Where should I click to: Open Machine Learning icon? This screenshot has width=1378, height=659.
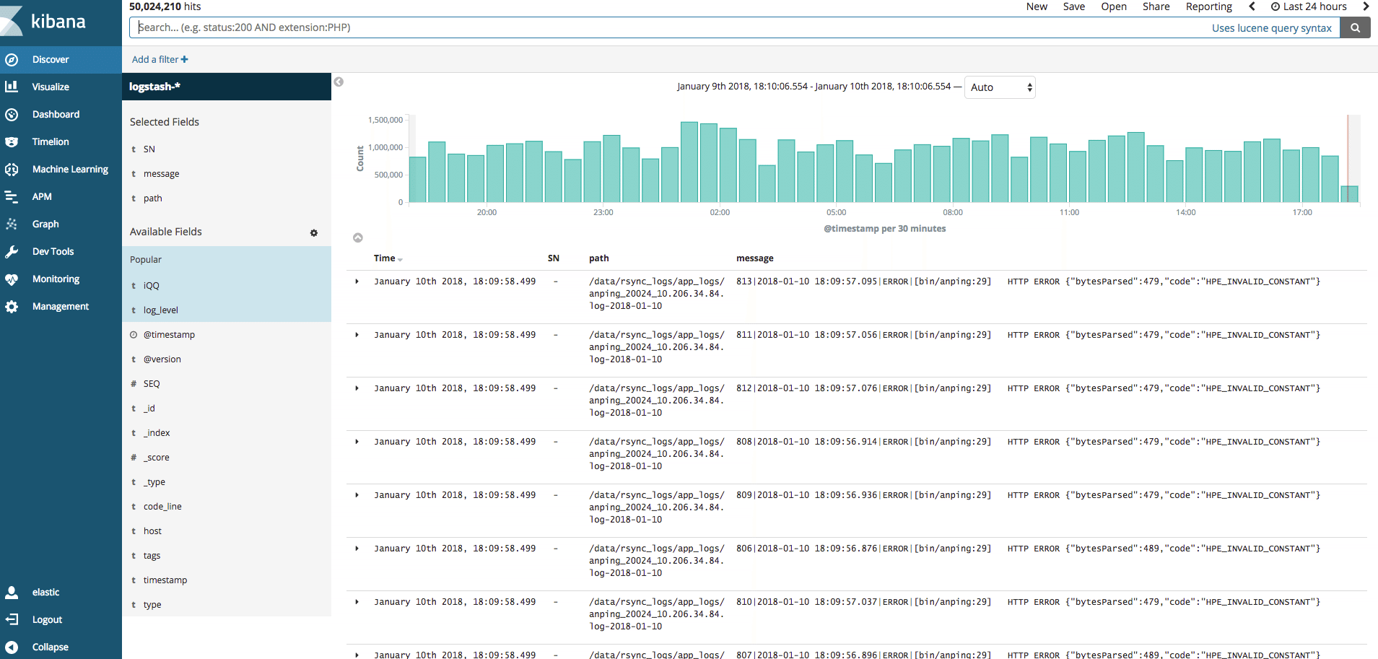pos(12,169)
